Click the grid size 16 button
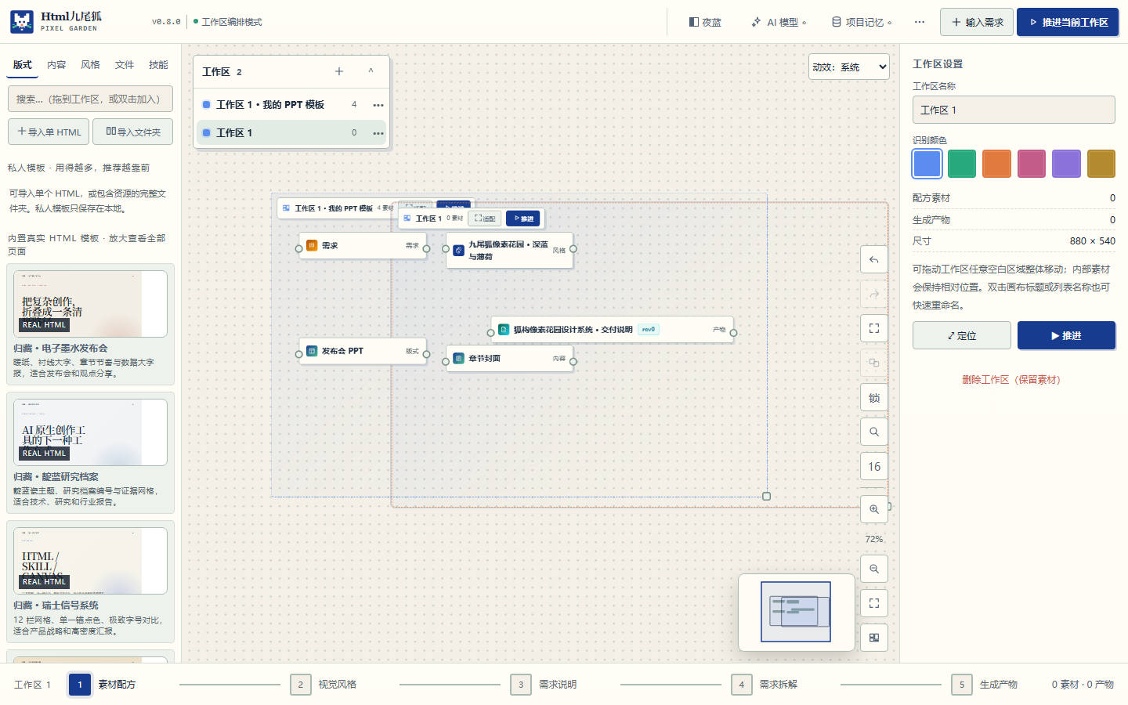 coord(874,466)
